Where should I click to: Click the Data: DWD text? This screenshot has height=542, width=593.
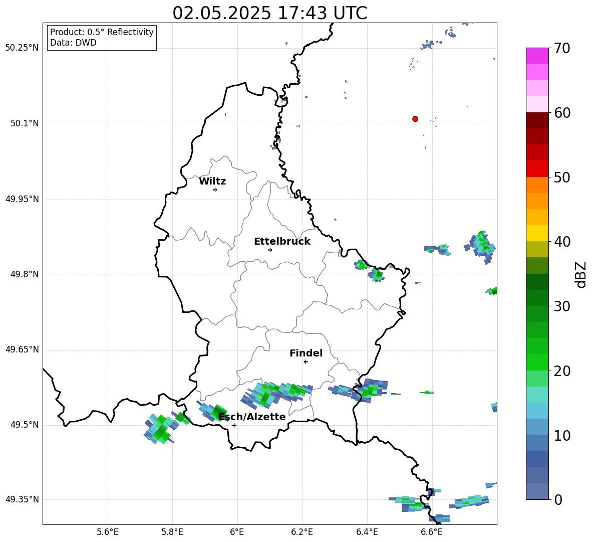(73, 43)
